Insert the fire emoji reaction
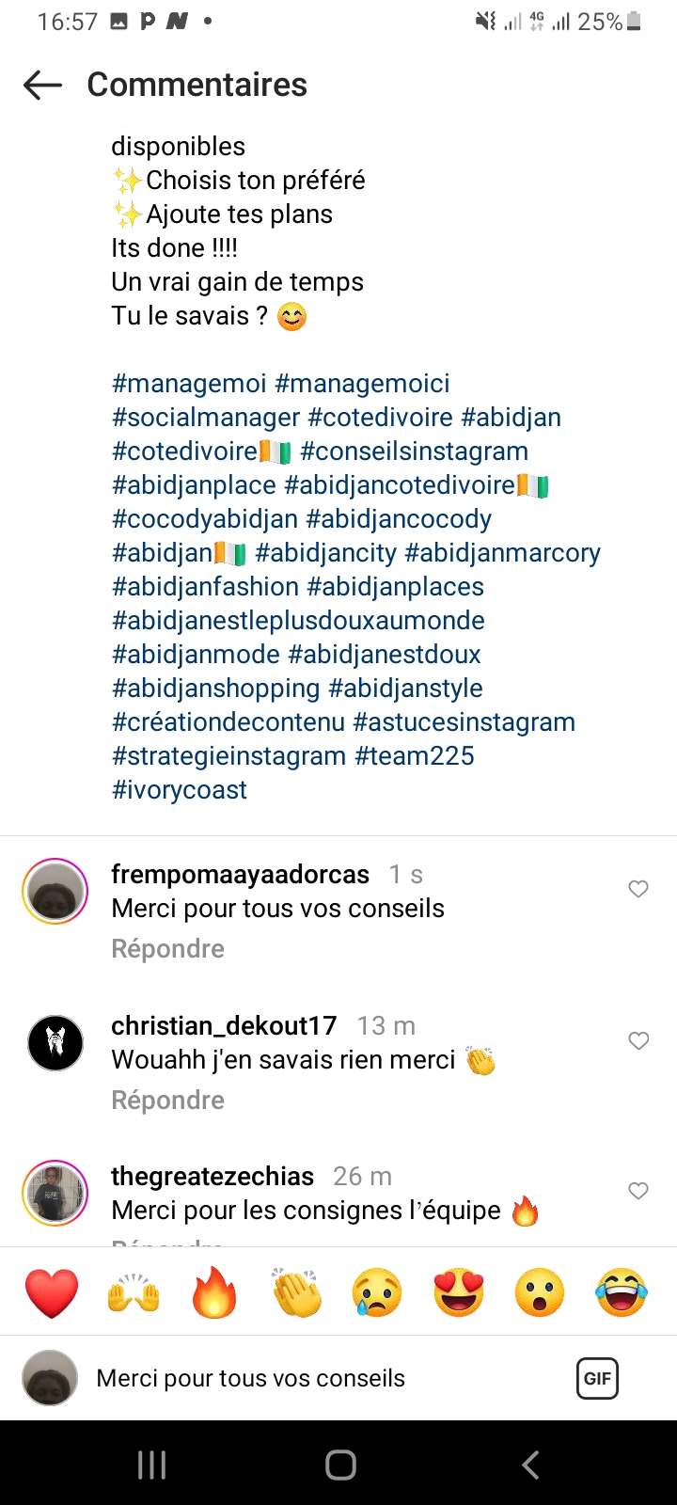 click(x=214, y=1293)
